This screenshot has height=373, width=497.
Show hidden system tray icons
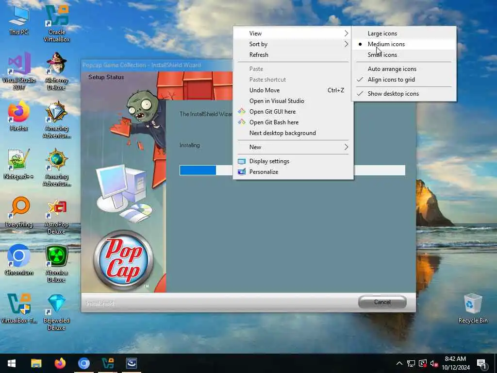point(399,363)
